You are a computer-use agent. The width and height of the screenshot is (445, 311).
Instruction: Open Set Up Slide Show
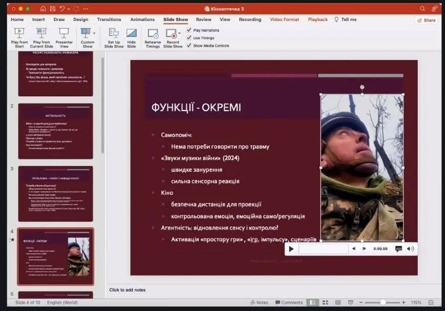114,38
